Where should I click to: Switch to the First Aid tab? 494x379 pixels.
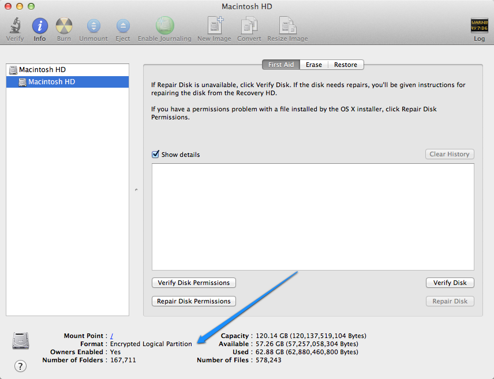click(x=281, y=65)
